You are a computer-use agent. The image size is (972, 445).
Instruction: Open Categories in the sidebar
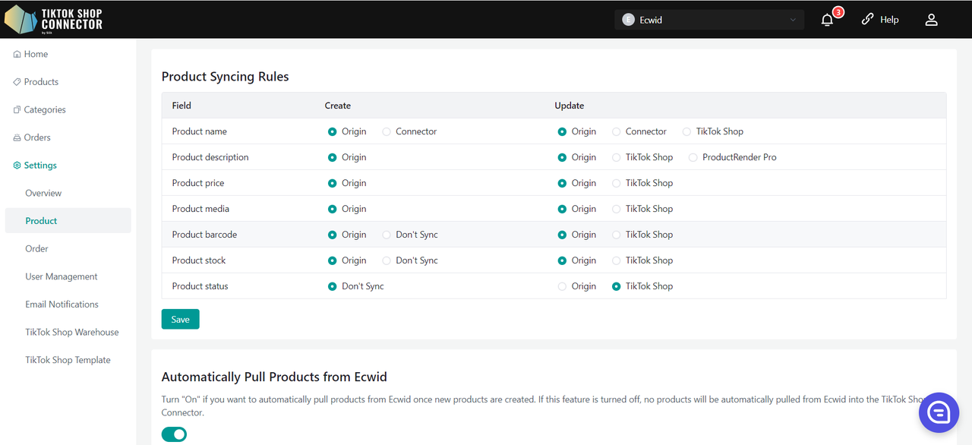39,109
